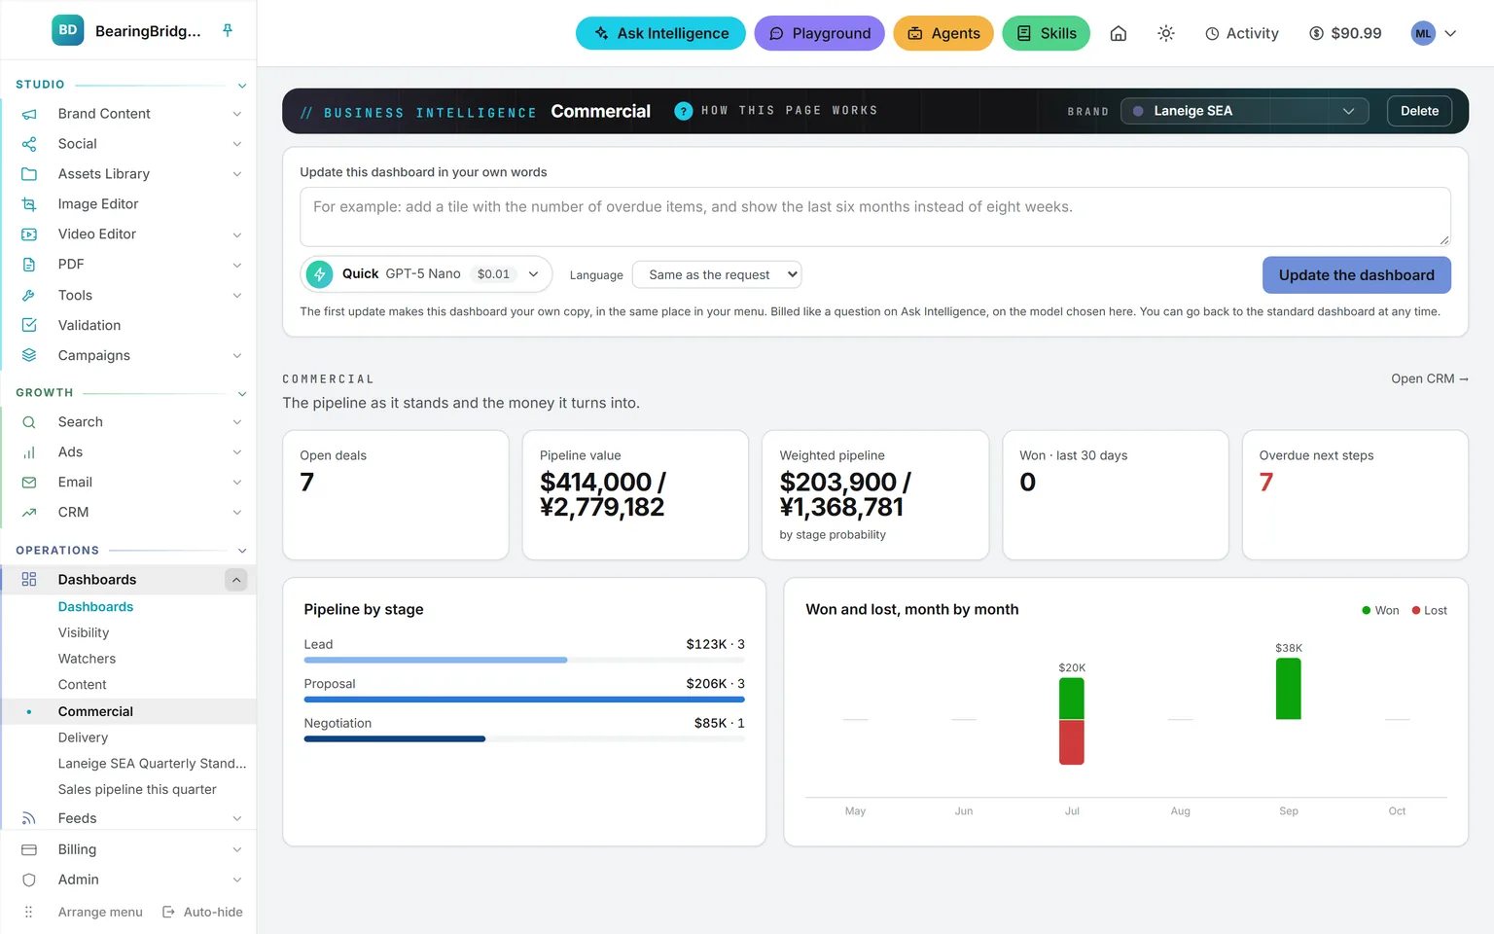
Task: Click the Ask Intelligence button
Action: click(660, 33)
